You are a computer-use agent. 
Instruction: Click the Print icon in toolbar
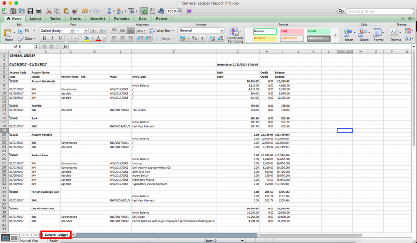(x=39, y=11)
